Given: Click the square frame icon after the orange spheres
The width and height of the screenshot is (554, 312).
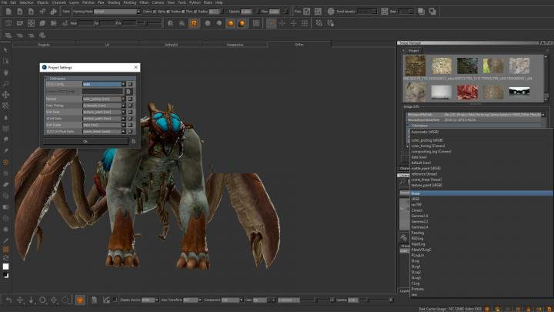Looking at the screenshot, I should tap(256, 23).
